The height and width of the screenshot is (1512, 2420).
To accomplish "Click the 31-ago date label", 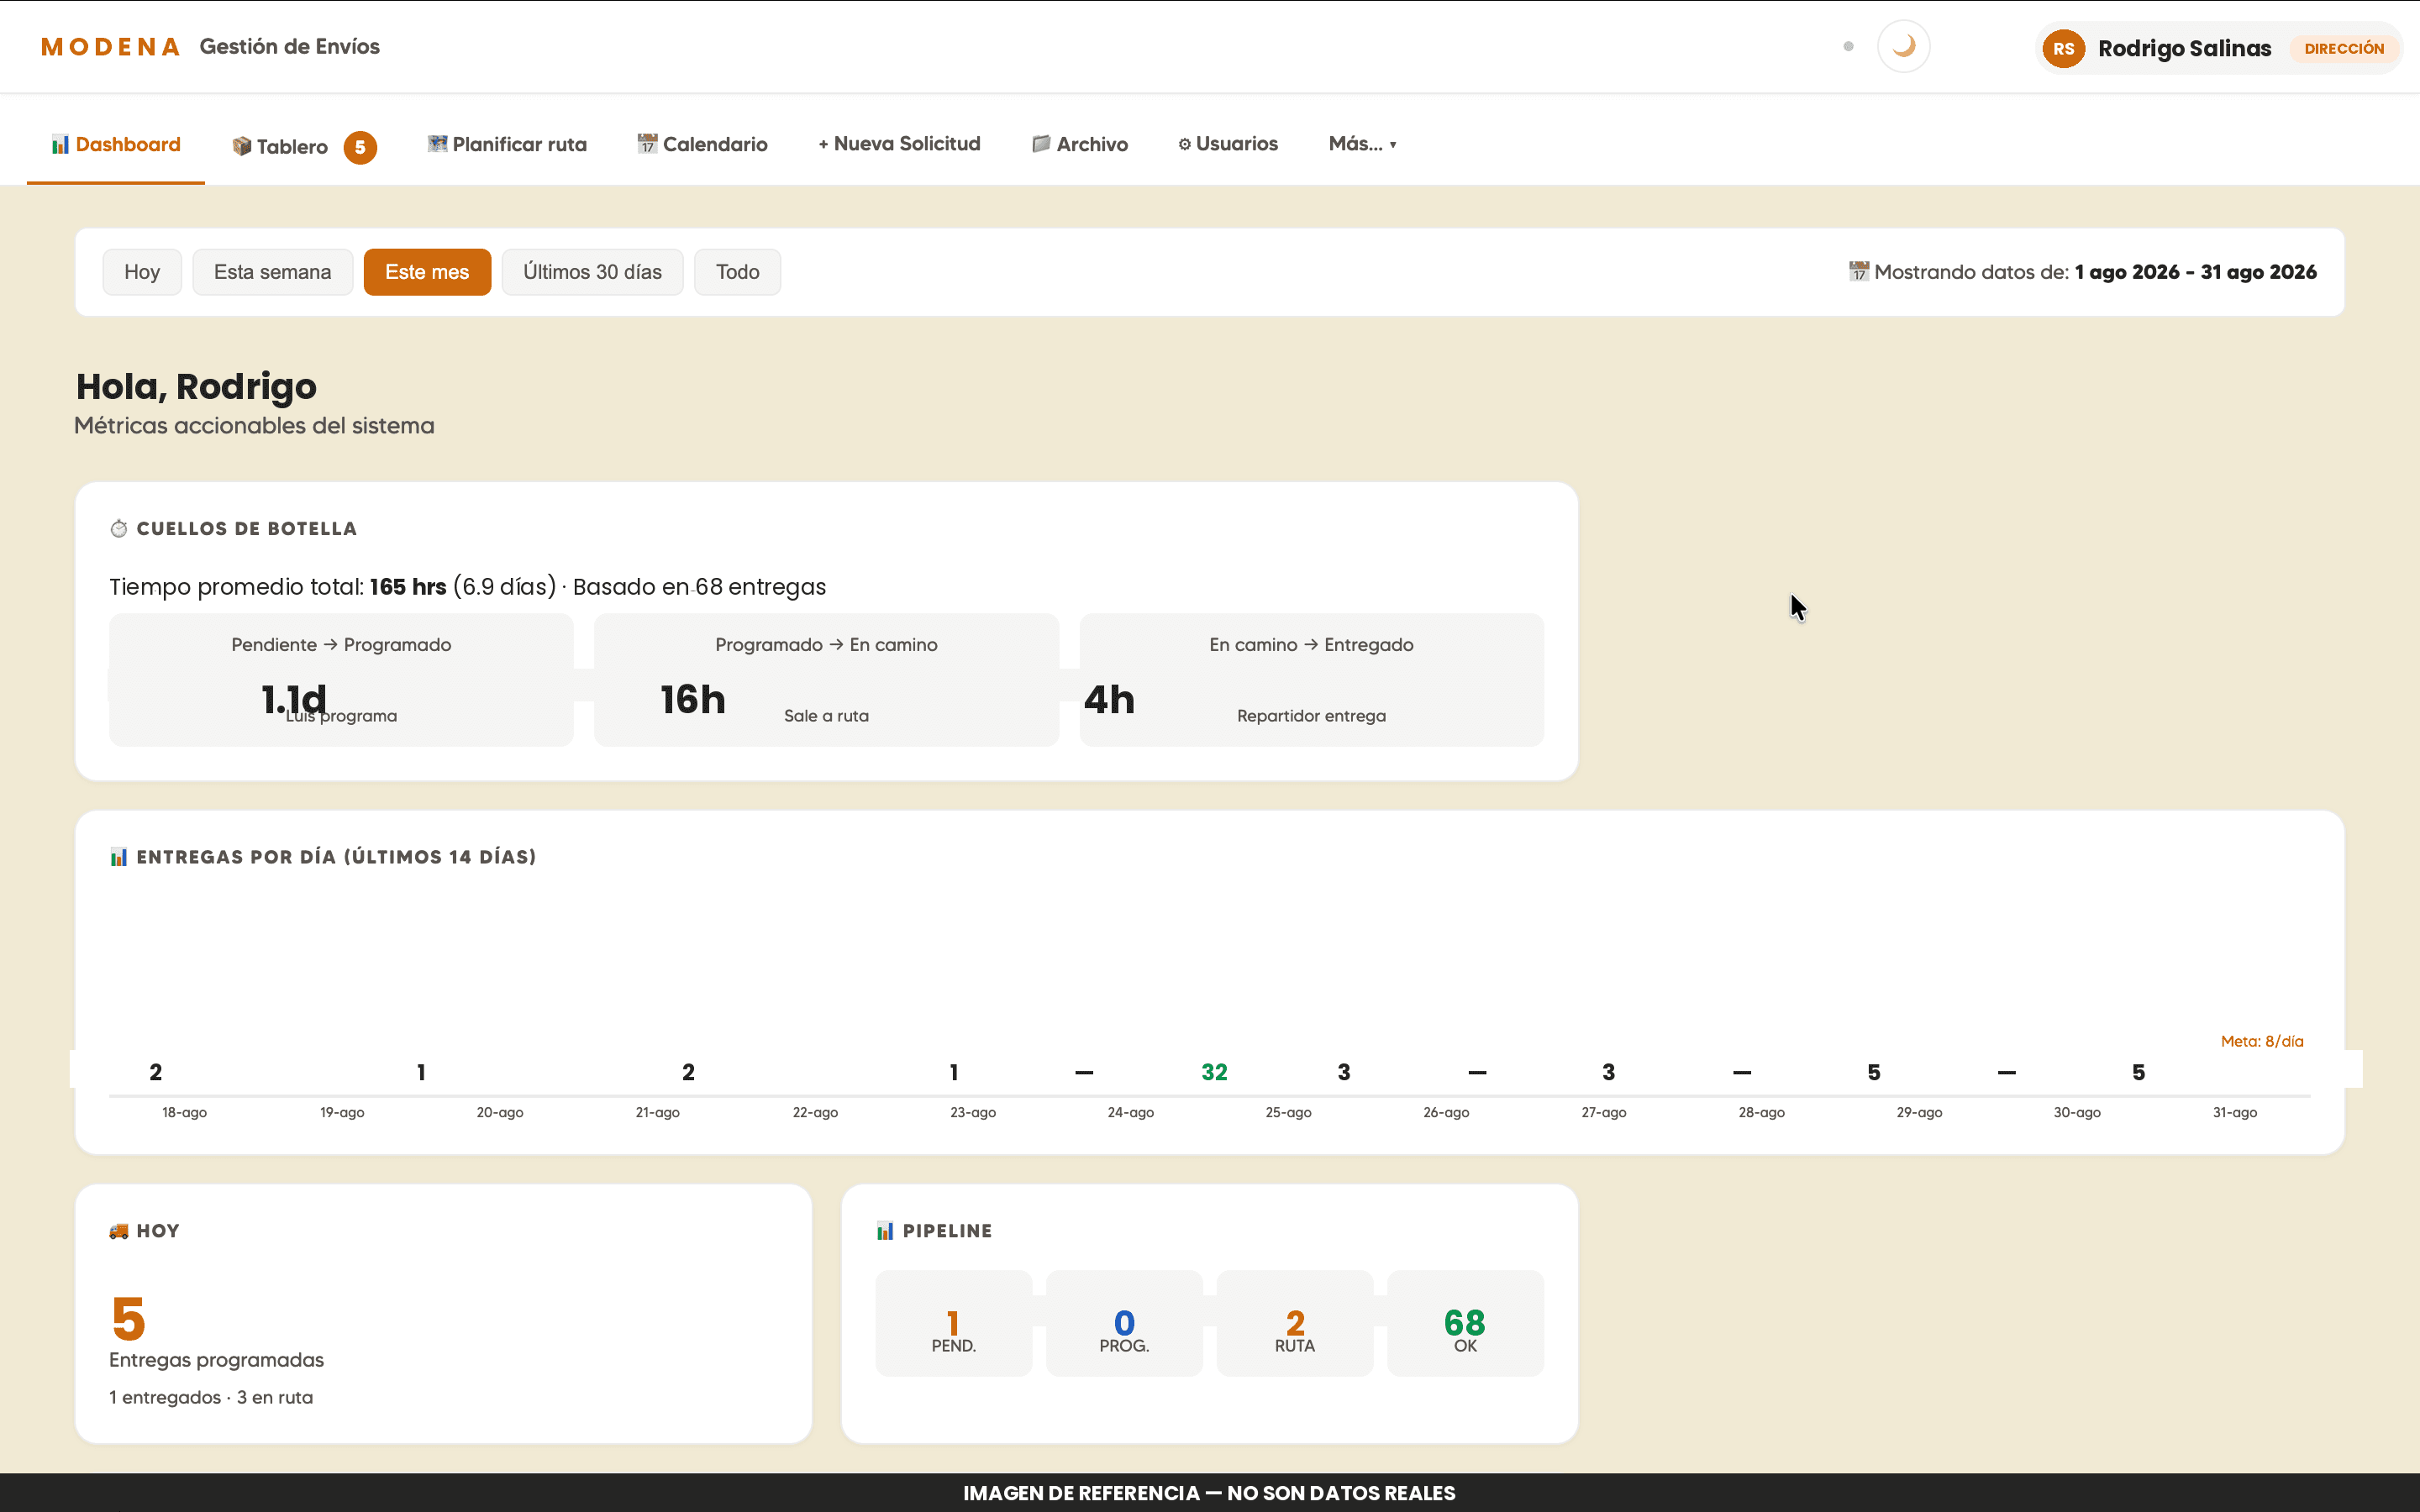I will coord(2234,1112).
